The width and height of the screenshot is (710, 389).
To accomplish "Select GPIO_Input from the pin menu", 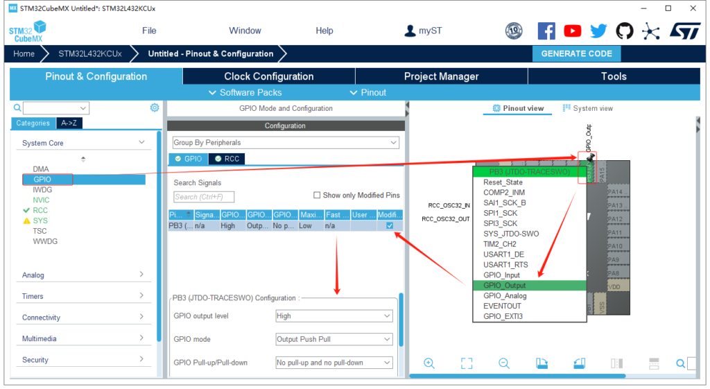I will [501, 275].
